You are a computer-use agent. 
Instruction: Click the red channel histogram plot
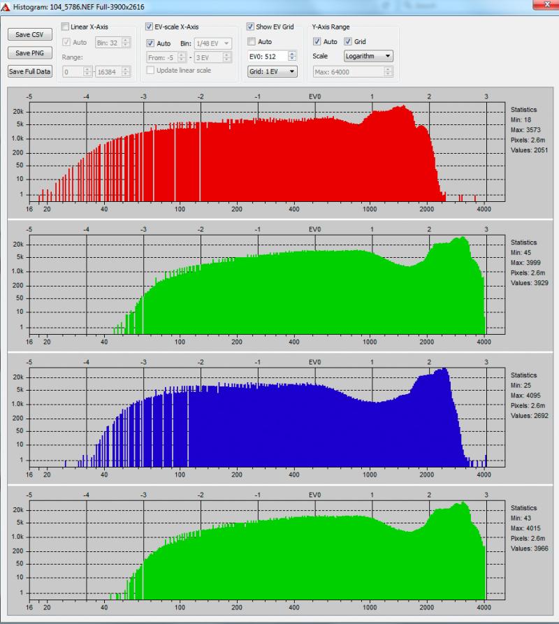(x=267, y=152)
